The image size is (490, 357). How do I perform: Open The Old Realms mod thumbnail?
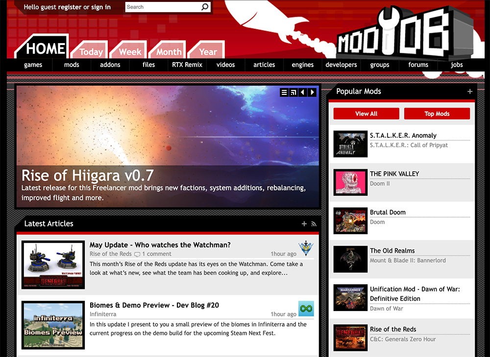click(x=350, y=259)
